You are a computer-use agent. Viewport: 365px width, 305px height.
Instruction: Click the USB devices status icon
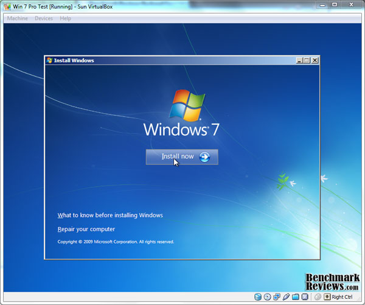[x=286, y=297]
